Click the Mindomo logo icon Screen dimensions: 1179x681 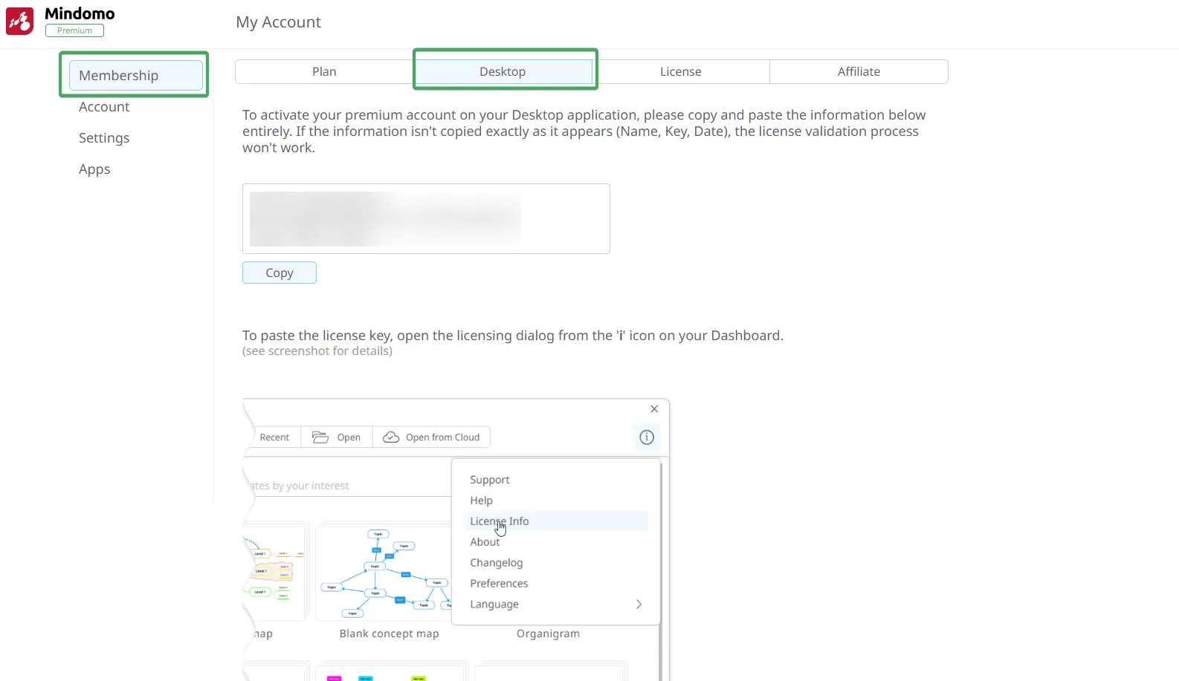(20, 21)
